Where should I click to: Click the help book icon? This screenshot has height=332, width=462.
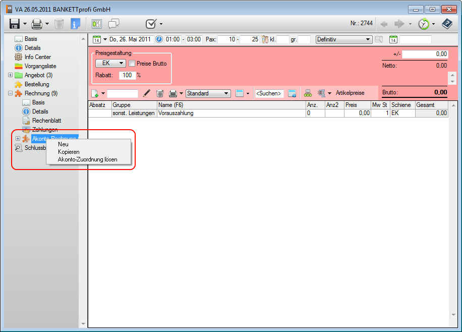pyautogui.click(x=446, y=24)
